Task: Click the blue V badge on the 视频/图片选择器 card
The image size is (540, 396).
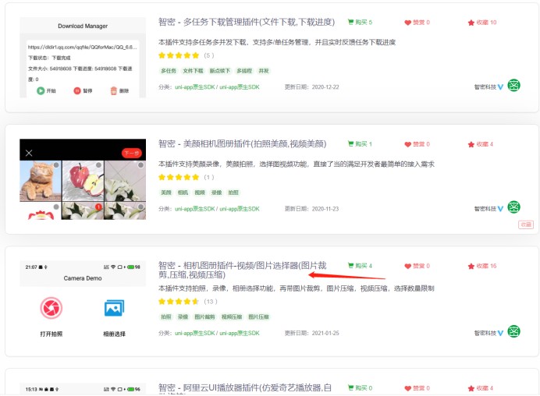Action: [x=500, y=333]
